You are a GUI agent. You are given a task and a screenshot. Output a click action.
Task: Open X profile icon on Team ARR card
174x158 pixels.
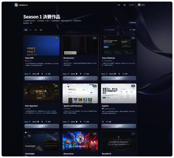click(42, 74)
